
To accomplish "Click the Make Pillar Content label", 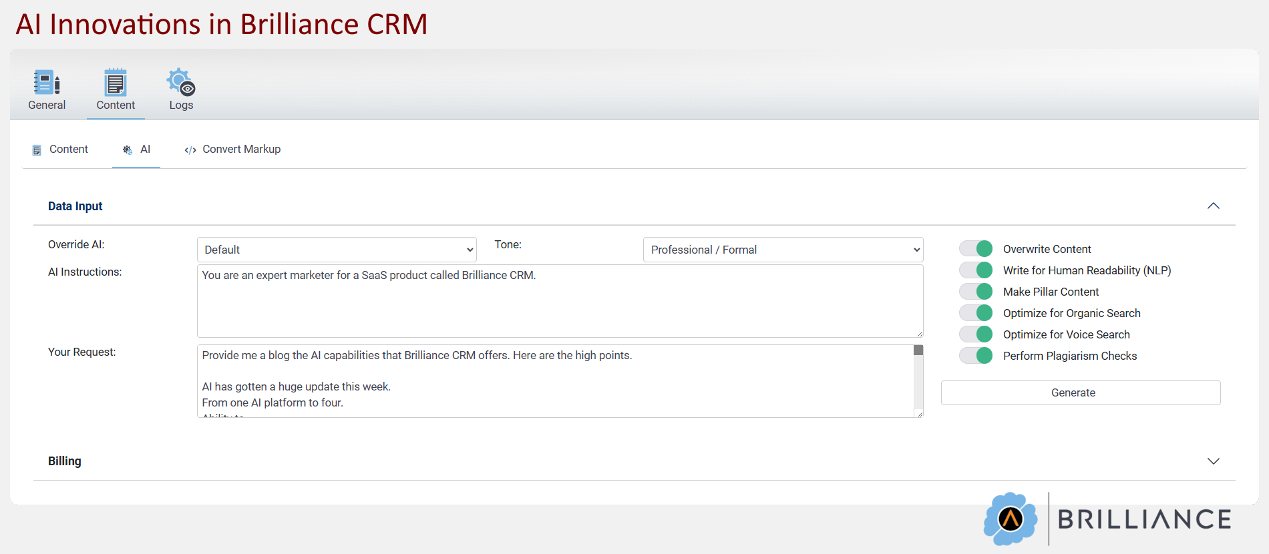I will click(1051, 292).
